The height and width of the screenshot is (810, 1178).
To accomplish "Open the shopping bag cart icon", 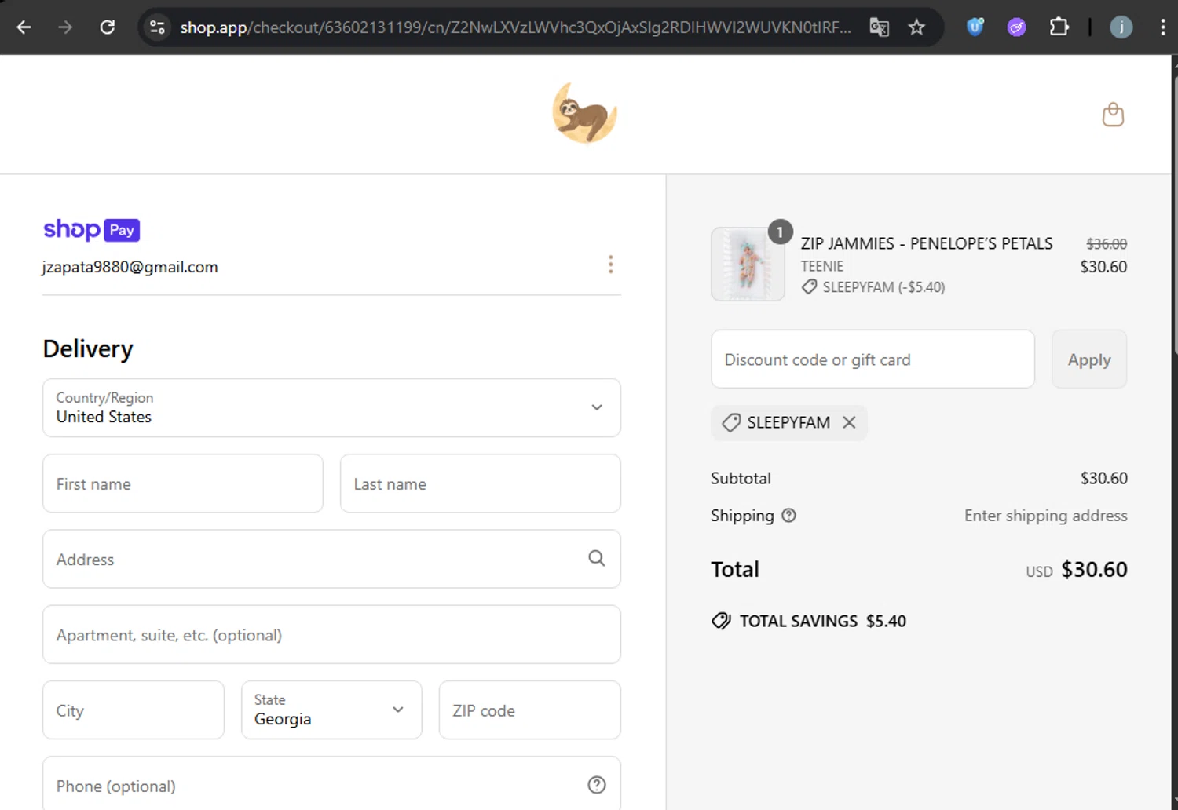I will click(x=1113, y=115).
